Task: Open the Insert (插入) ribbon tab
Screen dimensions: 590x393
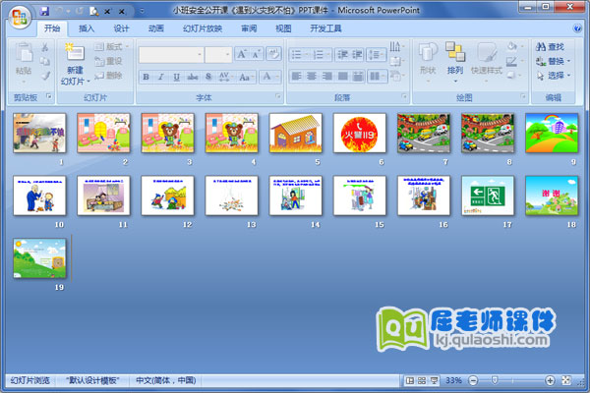Action: [x=88, y=29]
